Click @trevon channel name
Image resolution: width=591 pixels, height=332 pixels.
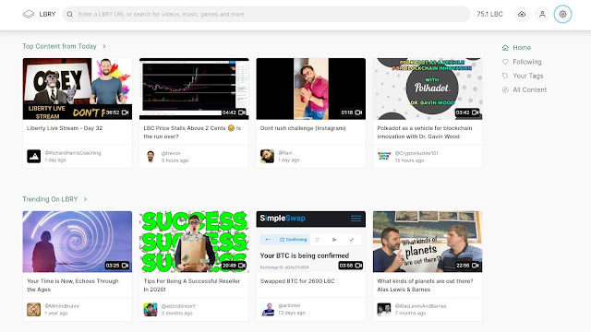pos(171,153)
